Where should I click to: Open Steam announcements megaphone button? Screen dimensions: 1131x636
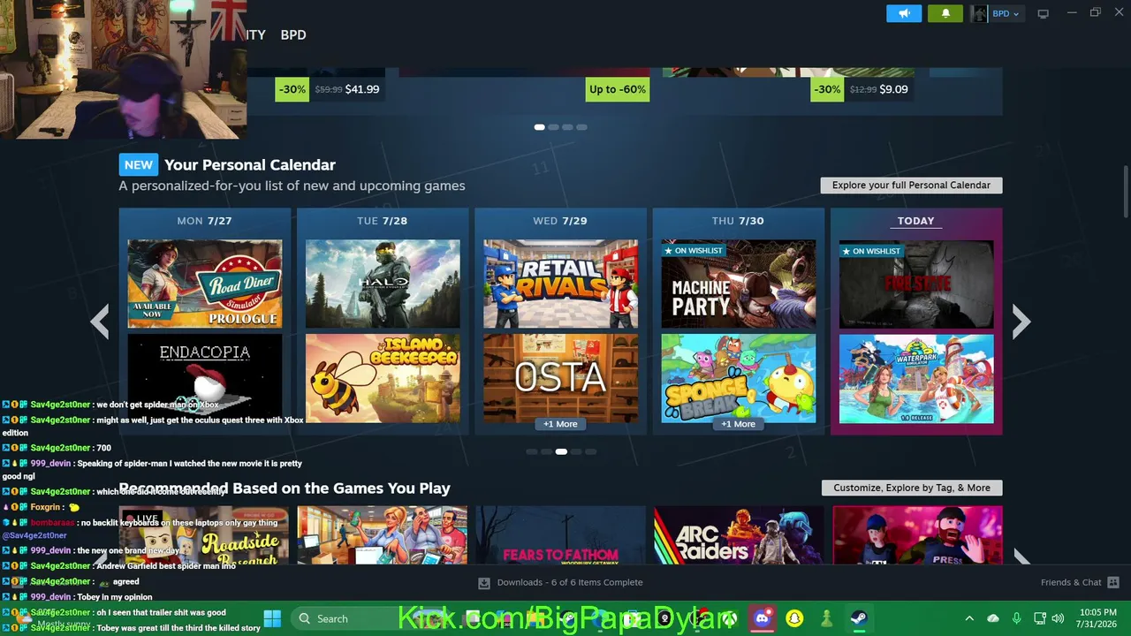(904, 13)
